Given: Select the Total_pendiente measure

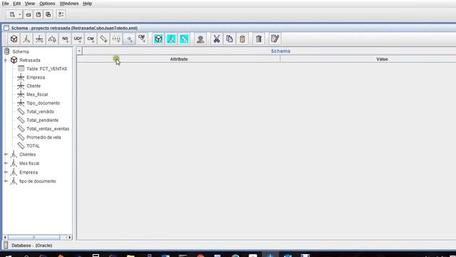Looking at the screenshot, I should (42, 120).
